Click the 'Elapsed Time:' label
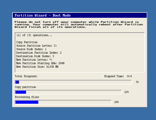Screen dimensions: 156x120 click(114, 76)
